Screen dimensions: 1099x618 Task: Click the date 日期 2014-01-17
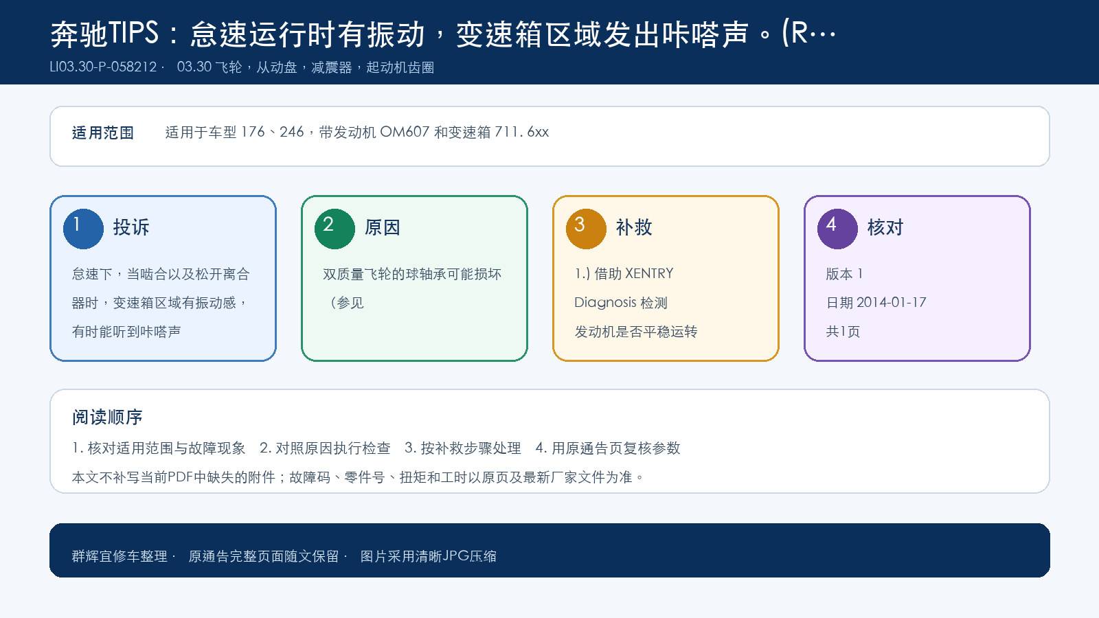pyautogui.click(x=876, y=303)
